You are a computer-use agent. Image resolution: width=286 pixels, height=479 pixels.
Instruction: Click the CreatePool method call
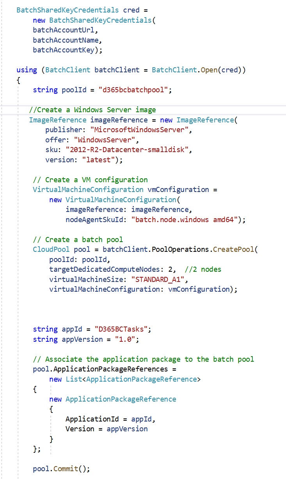coord(233,250)
